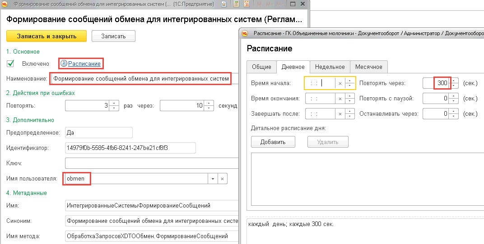Add page to favorites via star icon

click(224, 5)
